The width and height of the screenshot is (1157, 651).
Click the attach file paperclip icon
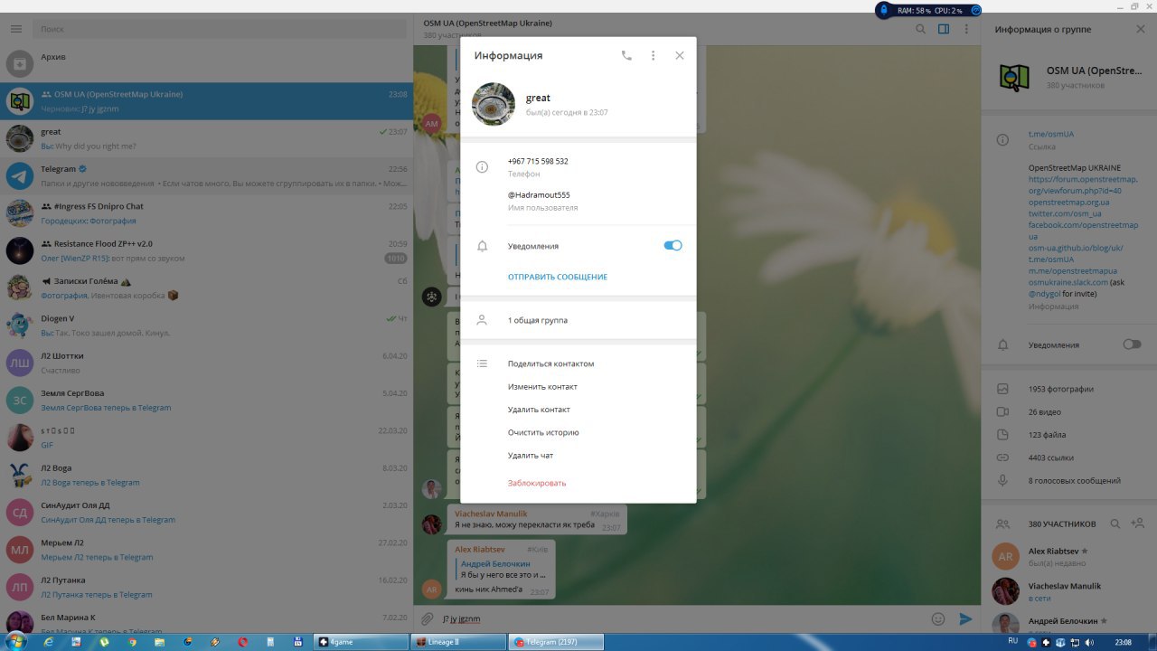tap(428, 619)
